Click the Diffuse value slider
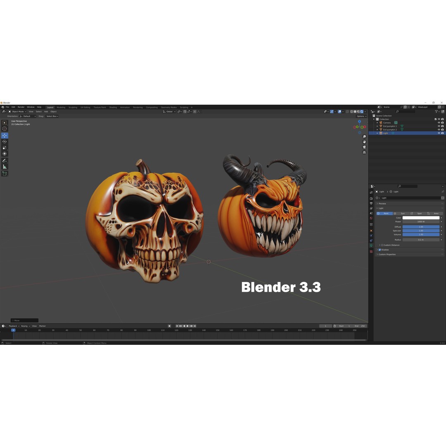The image size is (446, 446). pos(421,227)
